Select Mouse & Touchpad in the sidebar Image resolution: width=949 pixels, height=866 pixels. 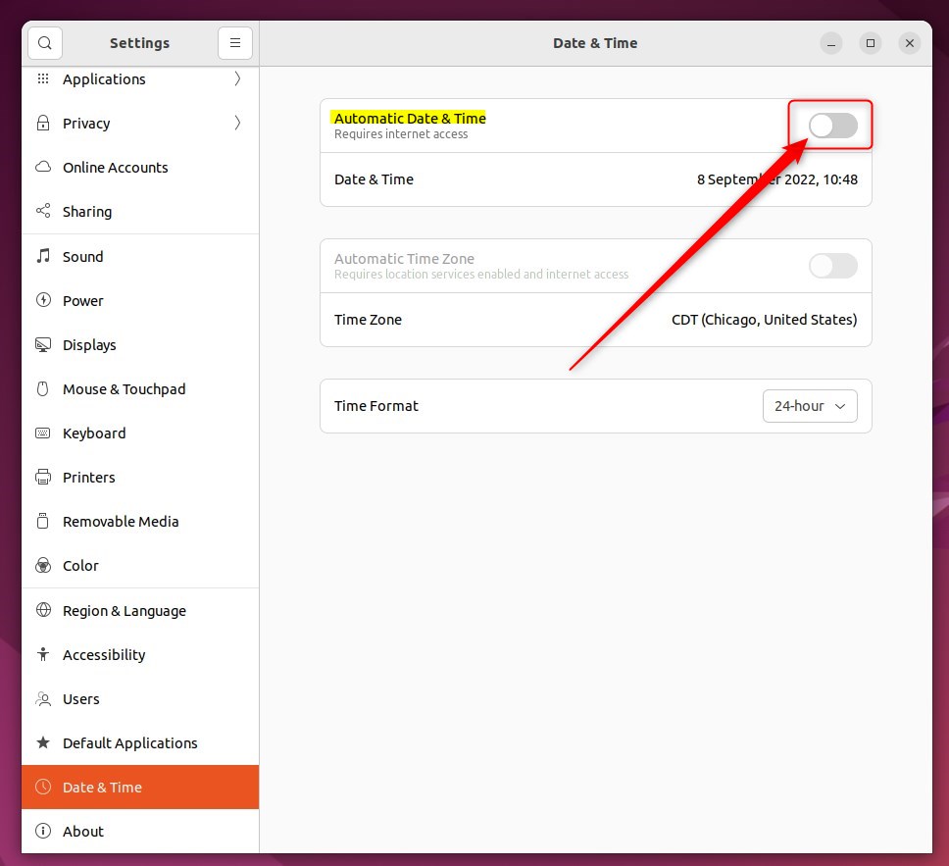pos(140,388)
